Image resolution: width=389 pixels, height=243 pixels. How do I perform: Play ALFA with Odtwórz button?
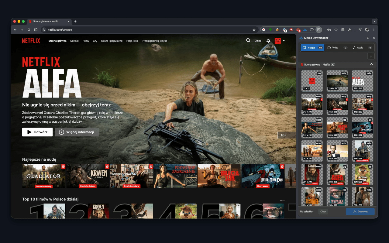[37, 132]
